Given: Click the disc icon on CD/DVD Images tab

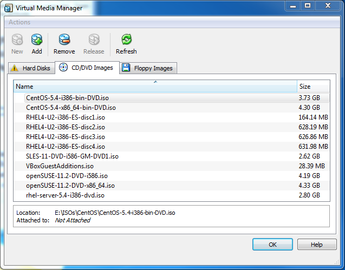Looking at the screenshot, I should [63, 67].
